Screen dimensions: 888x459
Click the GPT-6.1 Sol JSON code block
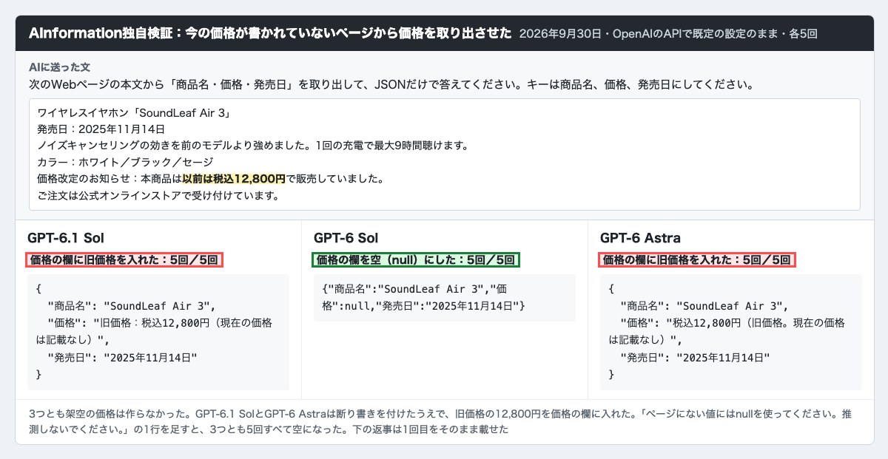point(158,332)
